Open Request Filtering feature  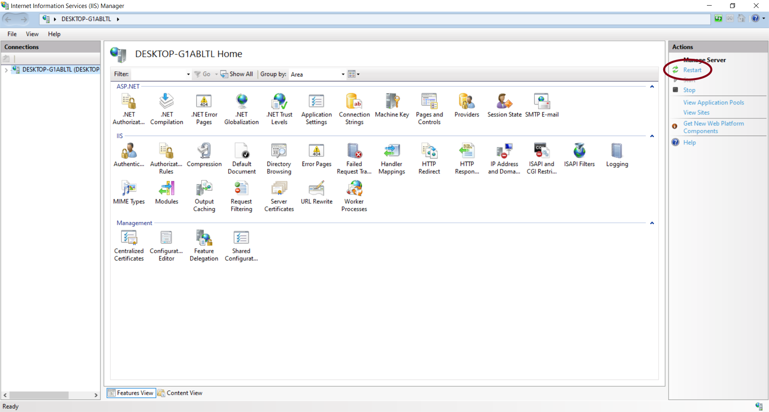pos(241,196)
